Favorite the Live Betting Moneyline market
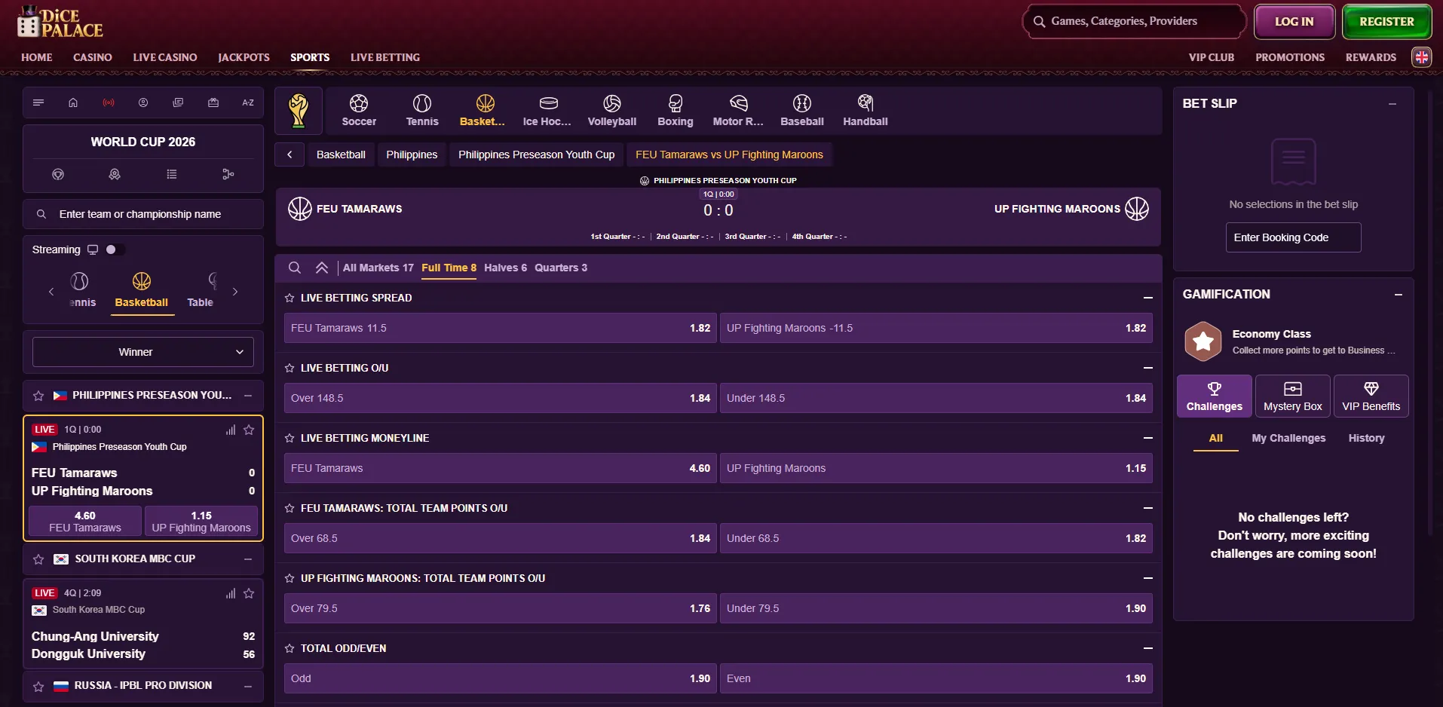Viewport: 1443px width, 707px height. point(290,438)
